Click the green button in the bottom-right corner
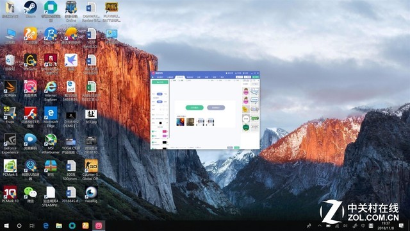 (x=236, y=148)
